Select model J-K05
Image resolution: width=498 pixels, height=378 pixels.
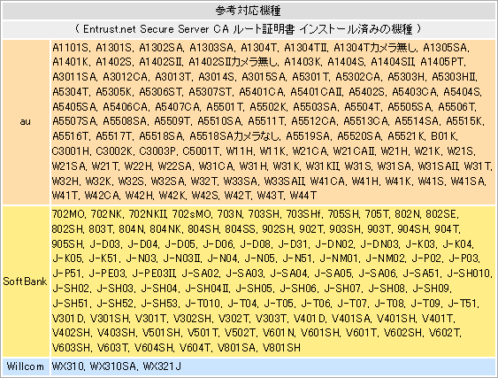pos(67,258)
